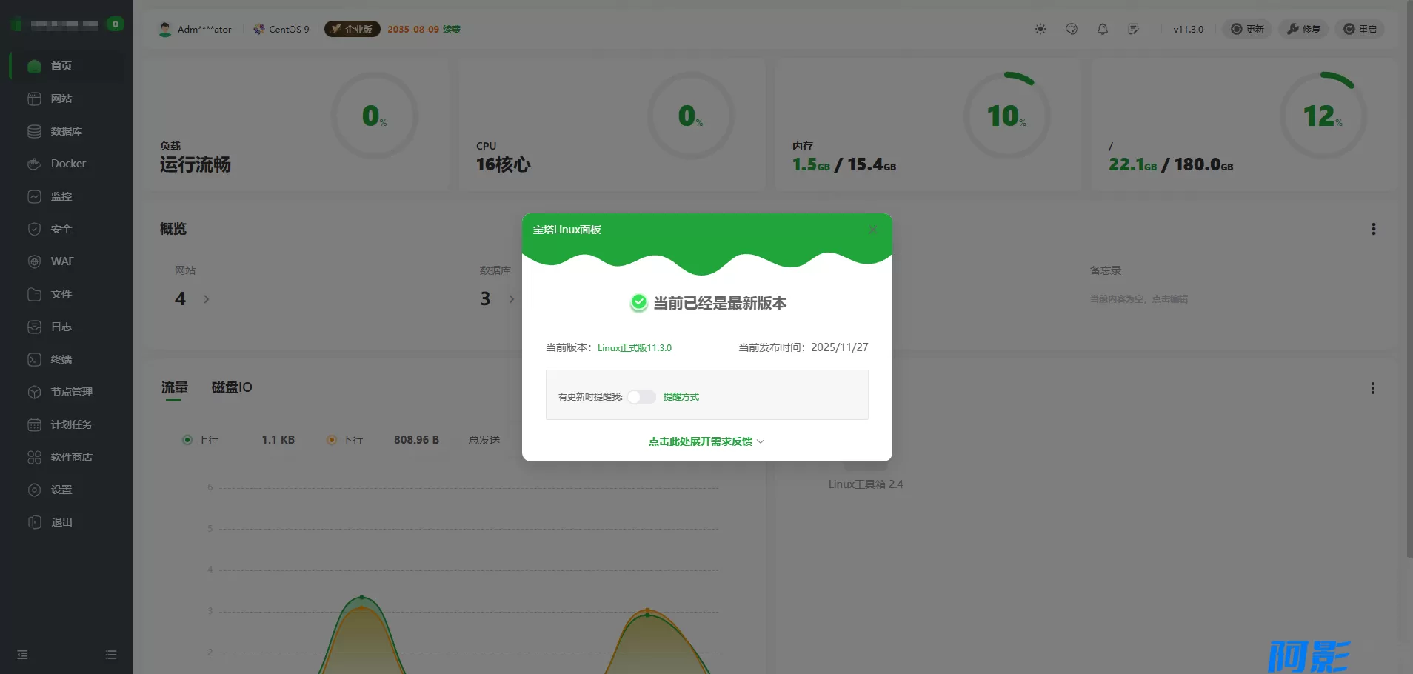Click the Docker icon in sidebar
The width and height of the screenshot is (1413, 674).
point(34,164)
